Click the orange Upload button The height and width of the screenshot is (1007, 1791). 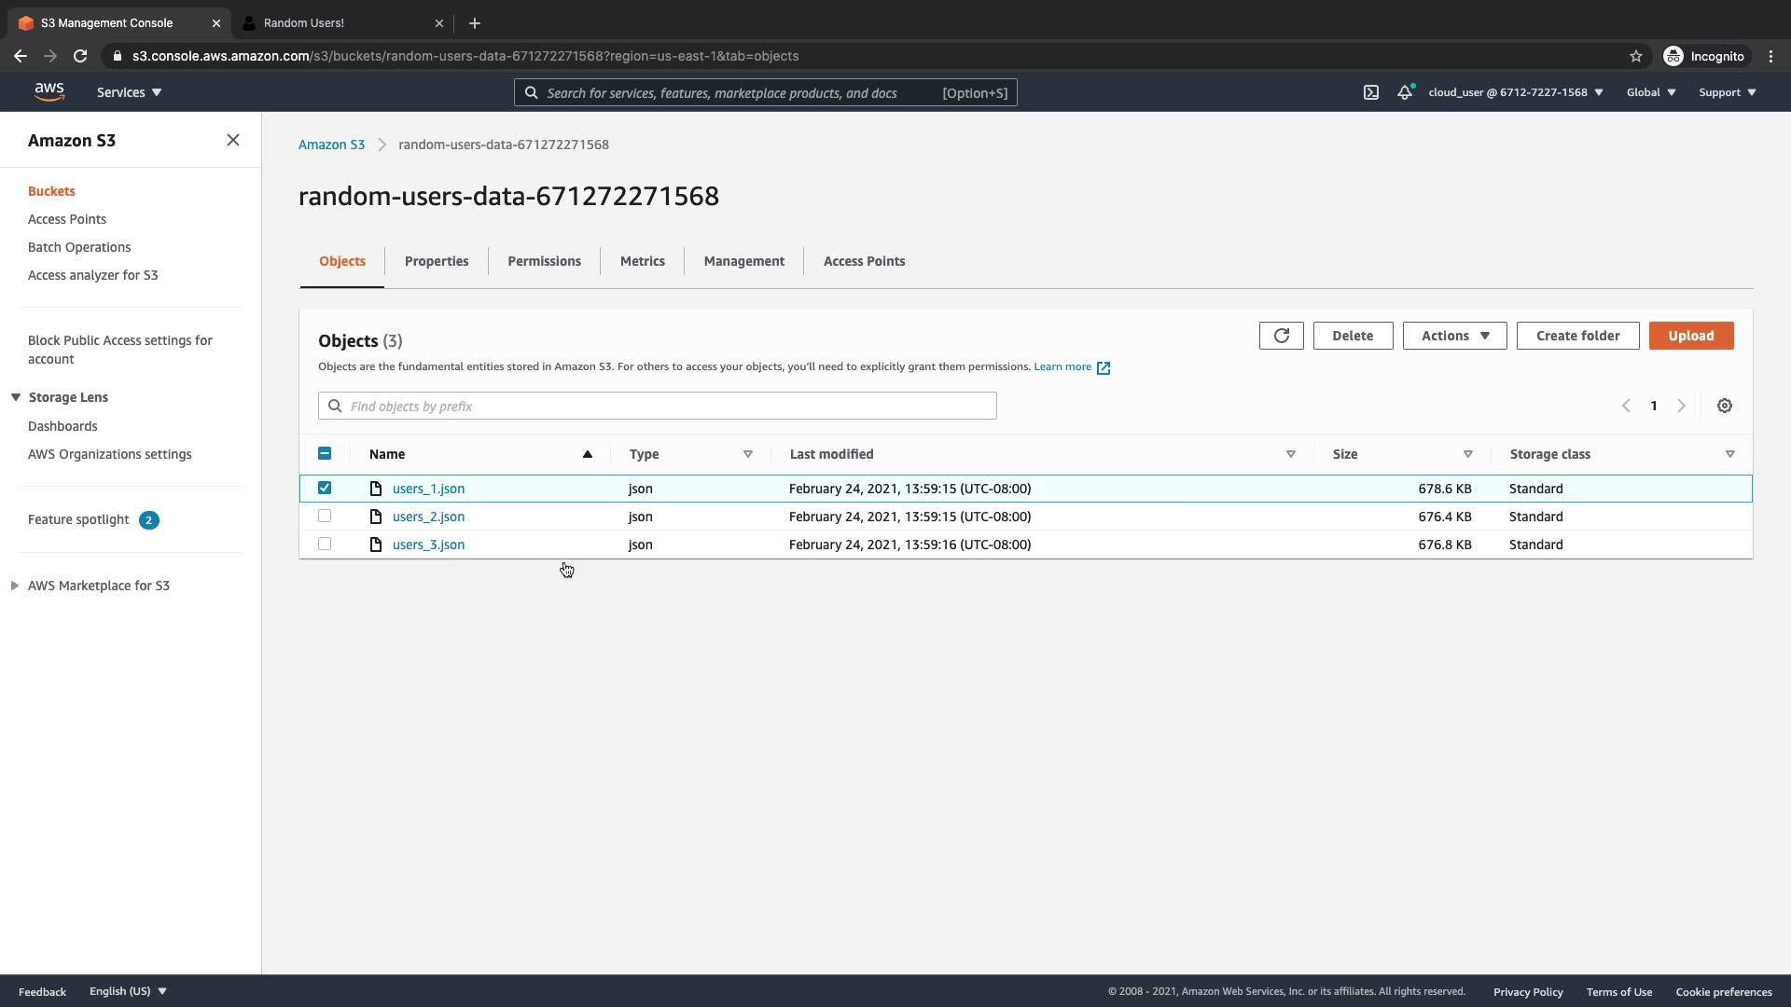pos(1690,336)
